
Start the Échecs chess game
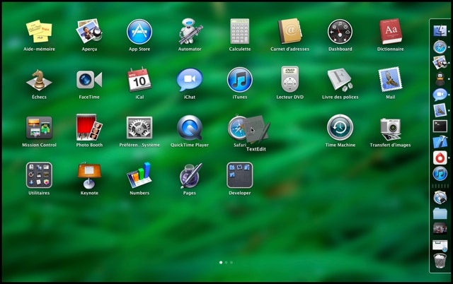pos(39,80)
